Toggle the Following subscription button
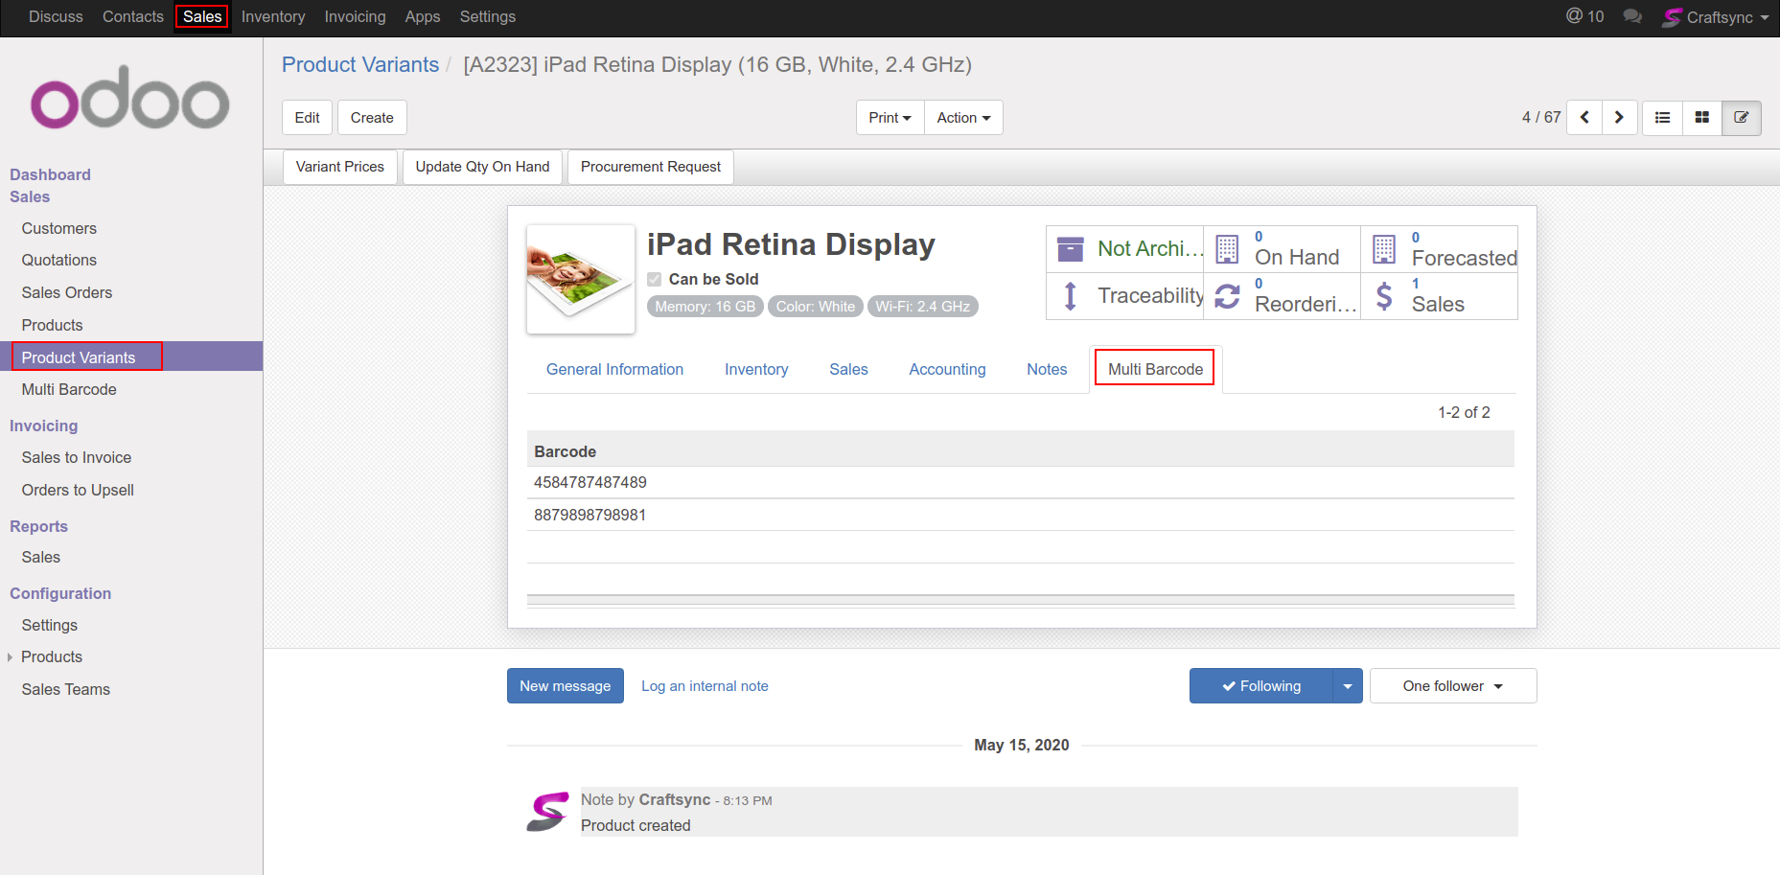 1260,686
